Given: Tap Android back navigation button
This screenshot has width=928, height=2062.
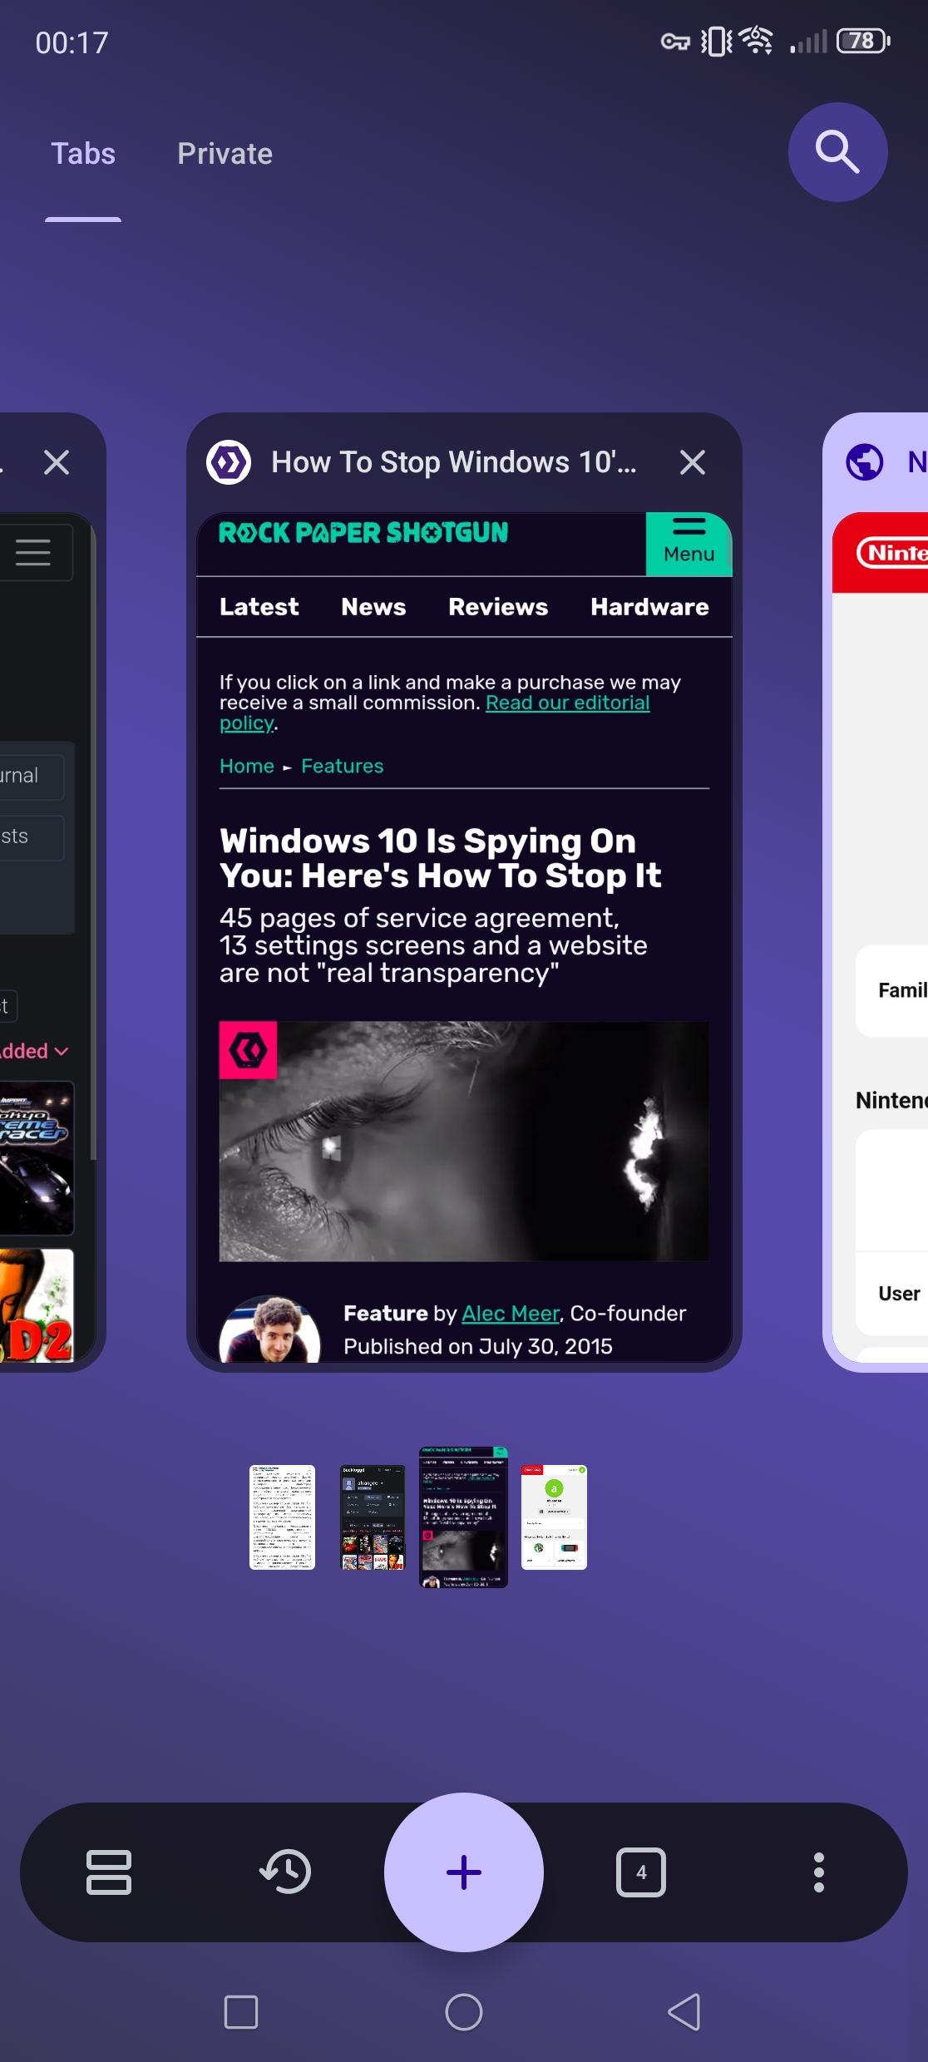Looking at the screenshot, I should click(684, 2012).
